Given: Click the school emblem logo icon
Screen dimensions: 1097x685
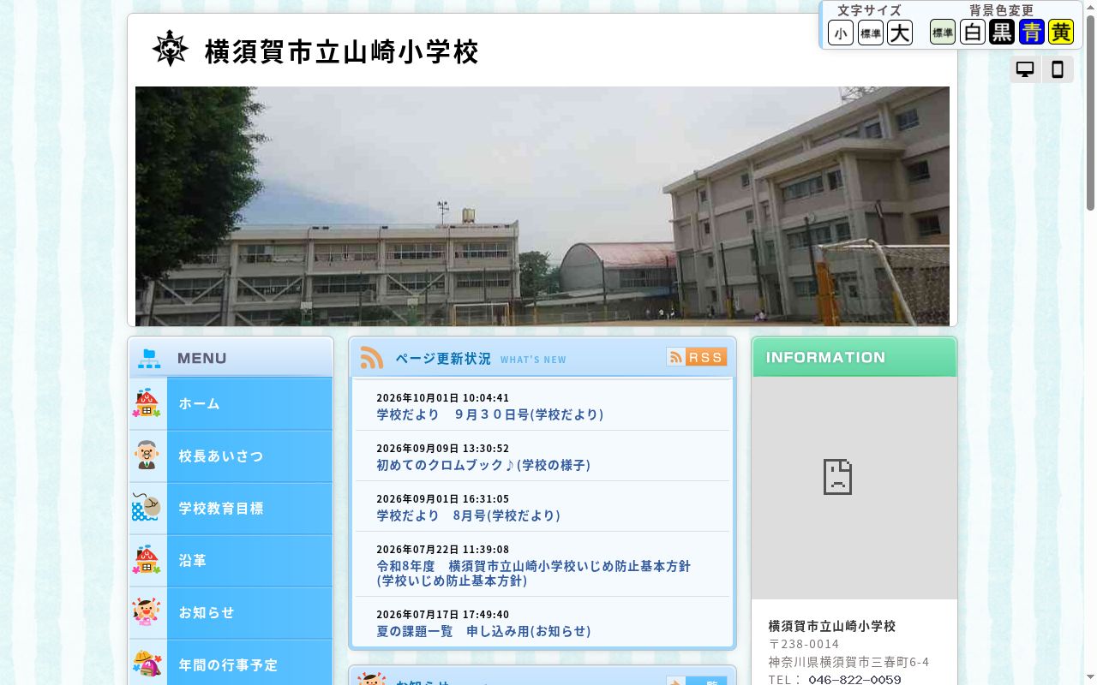Looking at the screenshot, I should click(170, 49).
